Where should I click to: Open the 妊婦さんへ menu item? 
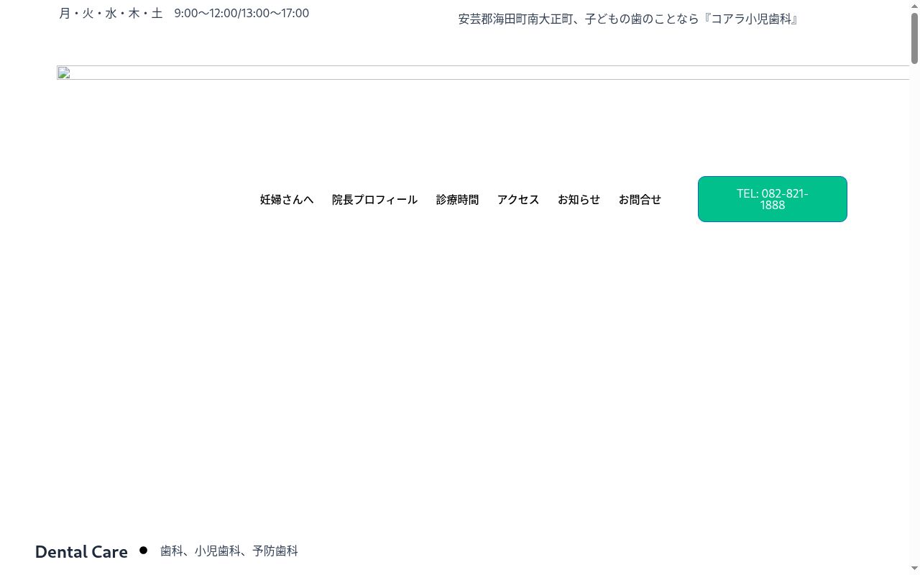[287, 200]
